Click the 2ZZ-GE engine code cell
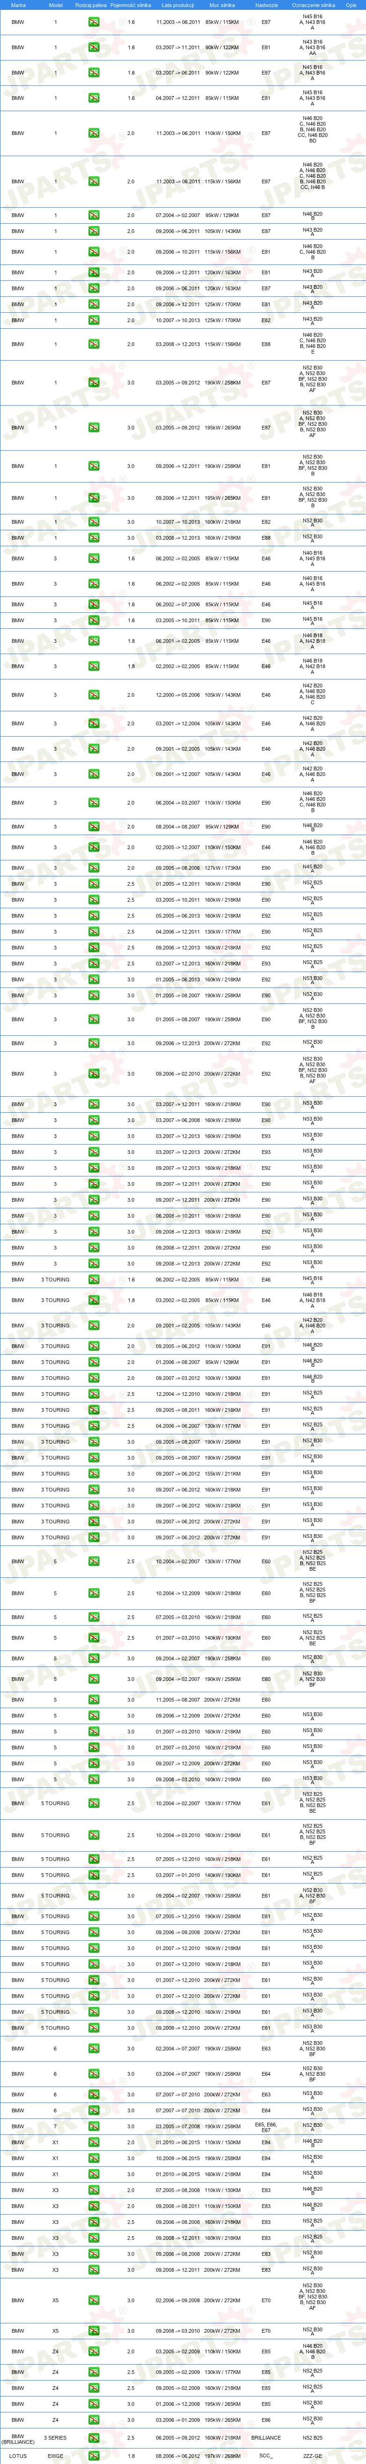Screen dimensions: 366x2464 point(313,2456)
